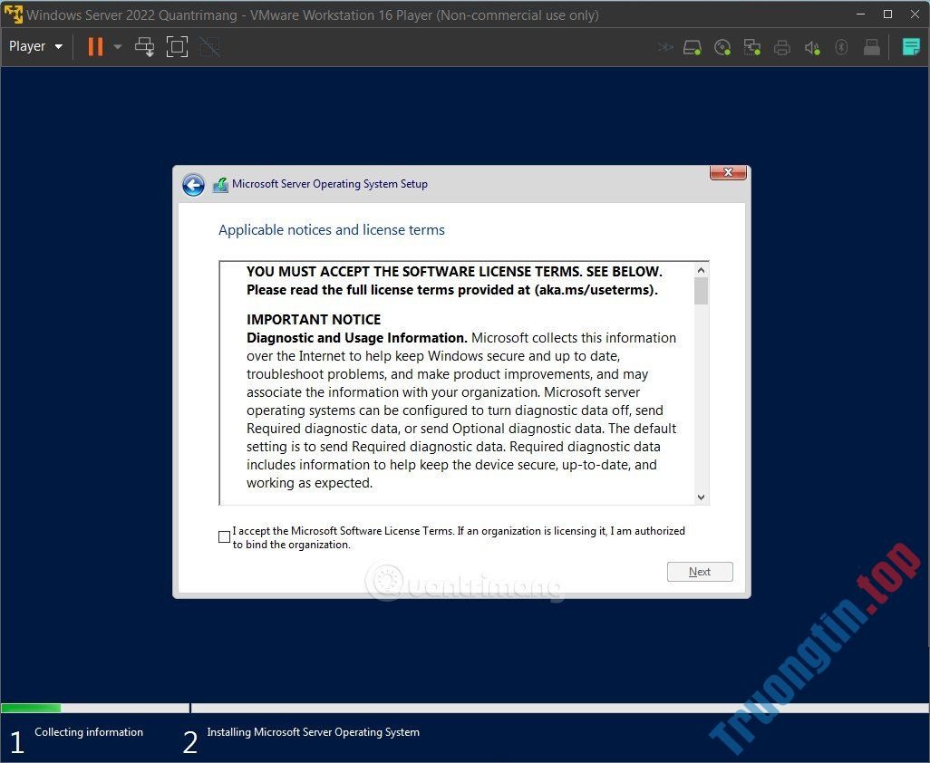This screenshot has height=763, width=930.
Task: Open the hard disk device icon
Action: (692, 46)
